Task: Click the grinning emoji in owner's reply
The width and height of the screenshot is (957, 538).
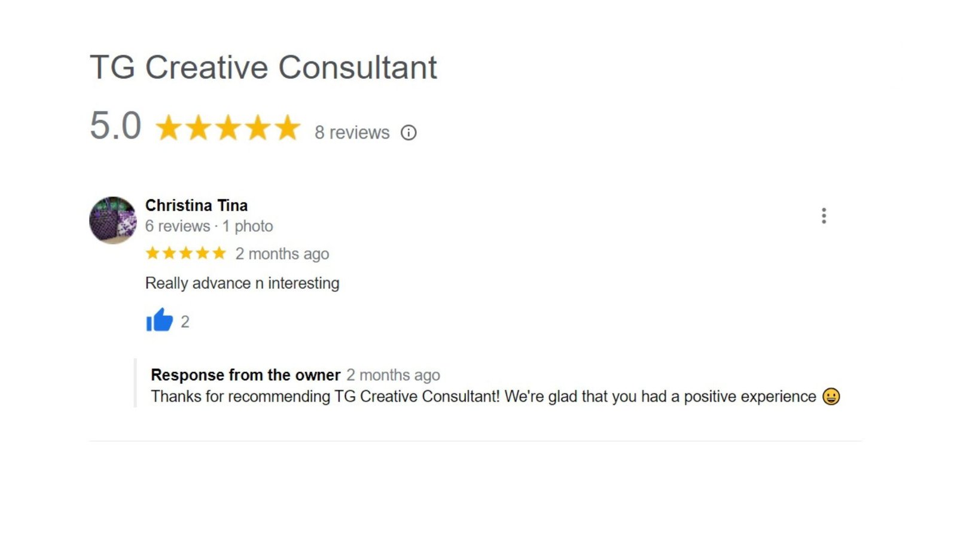Action: (x=831, y=396)
